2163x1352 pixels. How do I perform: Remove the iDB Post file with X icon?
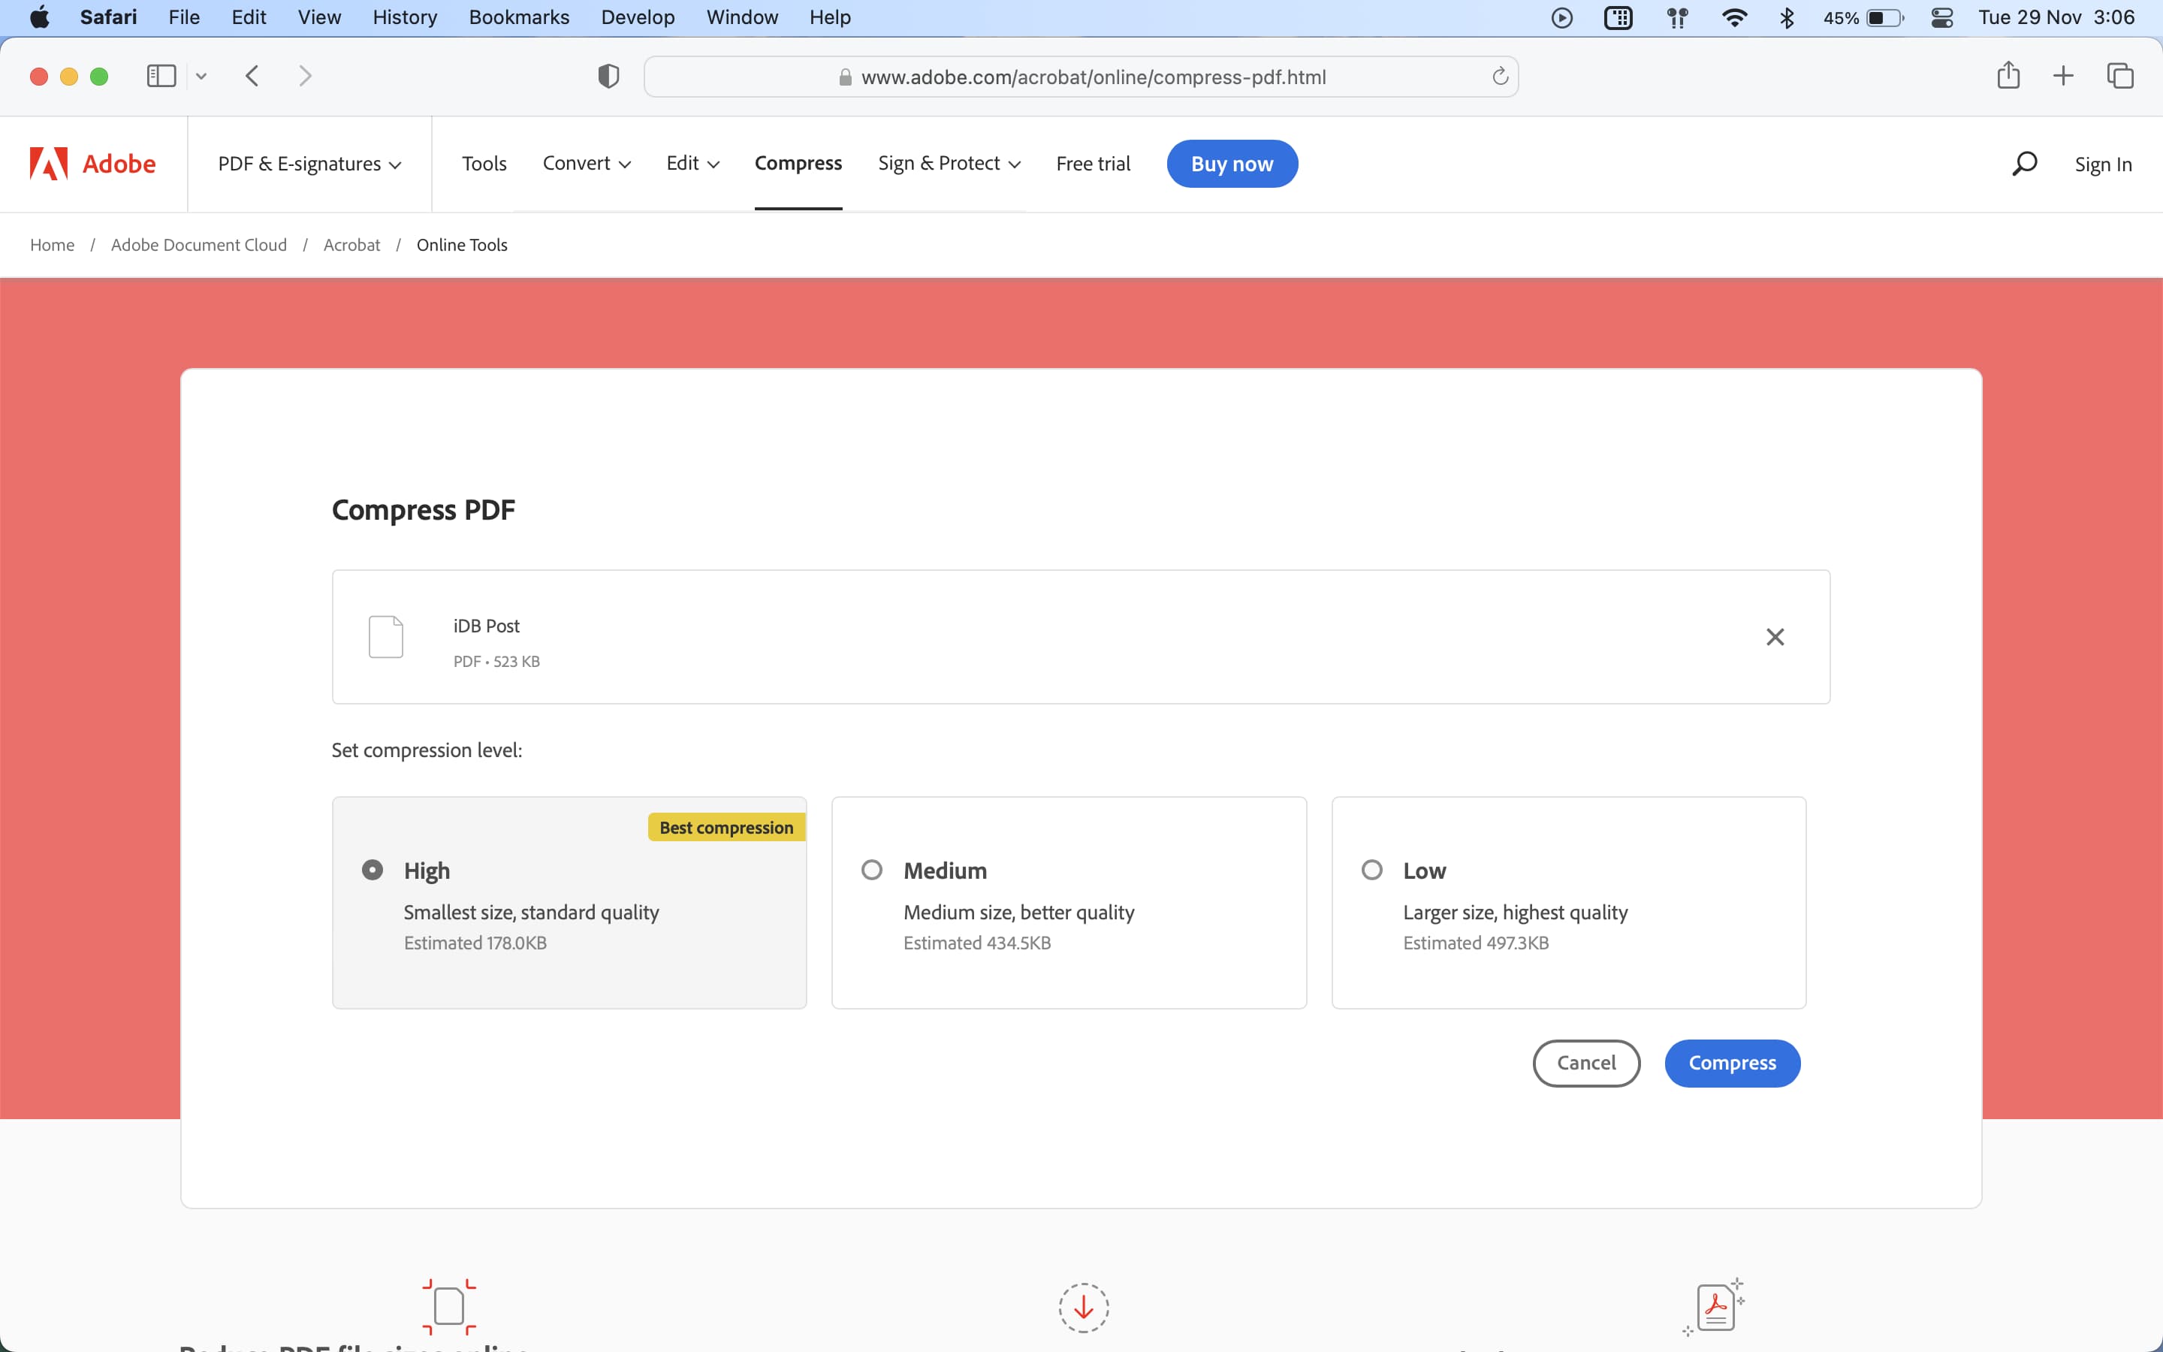click(1775, 637)
